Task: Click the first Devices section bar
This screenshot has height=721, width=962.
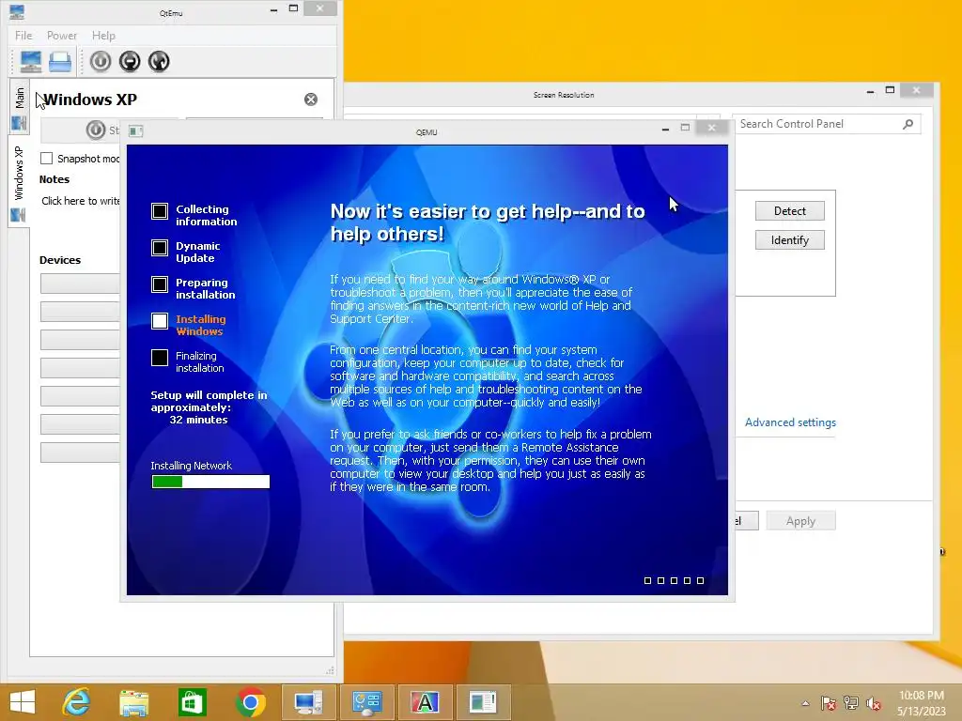Action: coord(80,284)
